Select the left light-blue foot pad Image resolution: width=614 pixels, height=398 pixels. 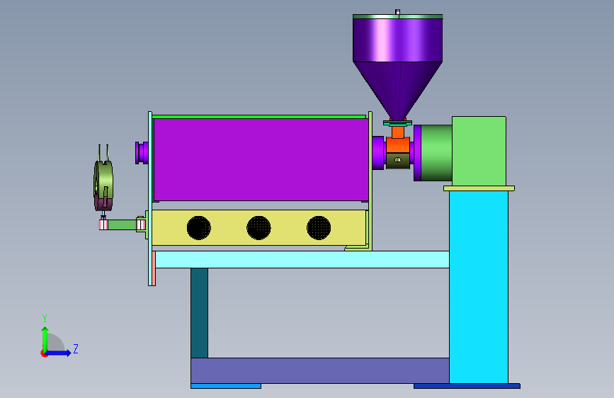(x=226, y=386)
